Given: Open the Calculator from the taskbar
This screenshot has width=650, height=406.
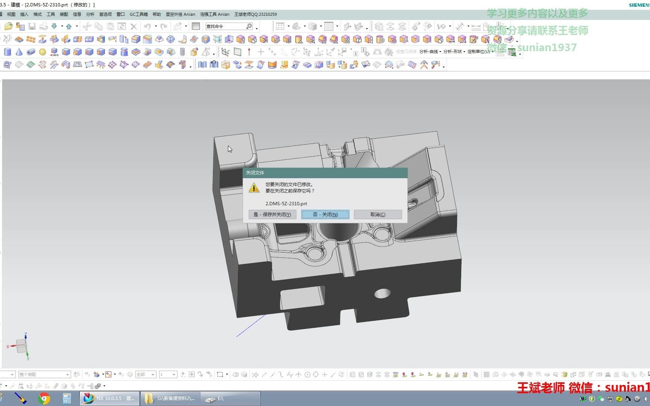Looking at the screenshot, I should (67, 398).
